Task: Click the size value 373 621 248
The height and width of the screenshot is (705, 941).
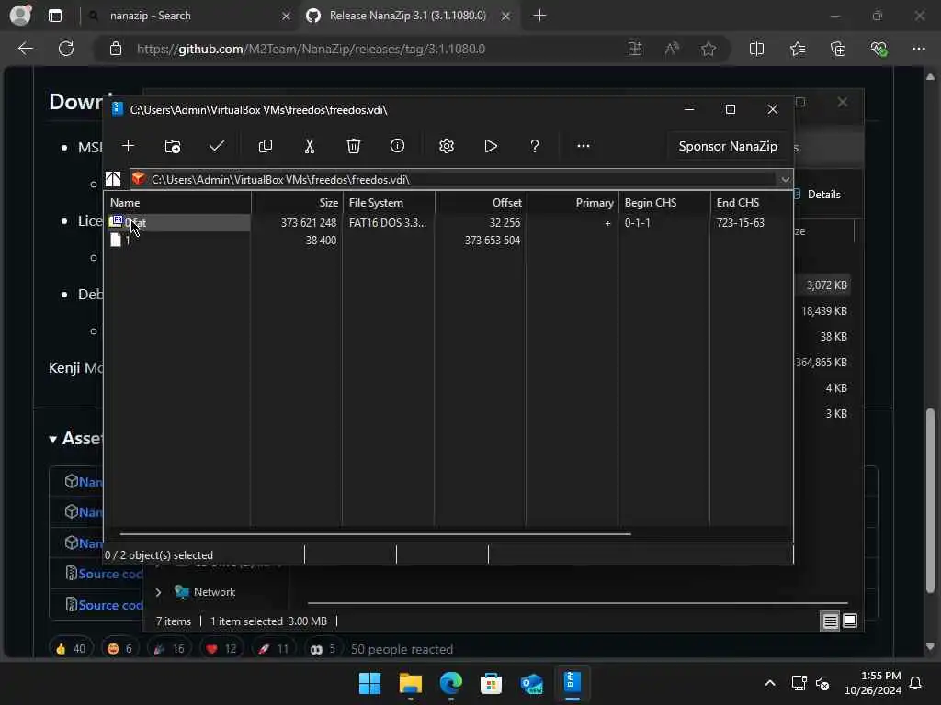Action: 309,222
